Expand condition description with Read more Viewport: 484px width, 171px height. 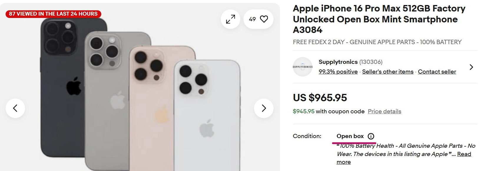click(x=464, y=154)
